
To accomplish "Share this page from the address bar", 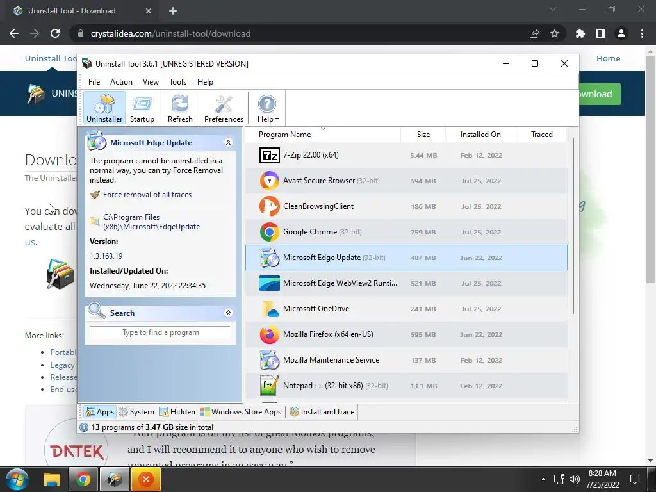I will point(534,33).
